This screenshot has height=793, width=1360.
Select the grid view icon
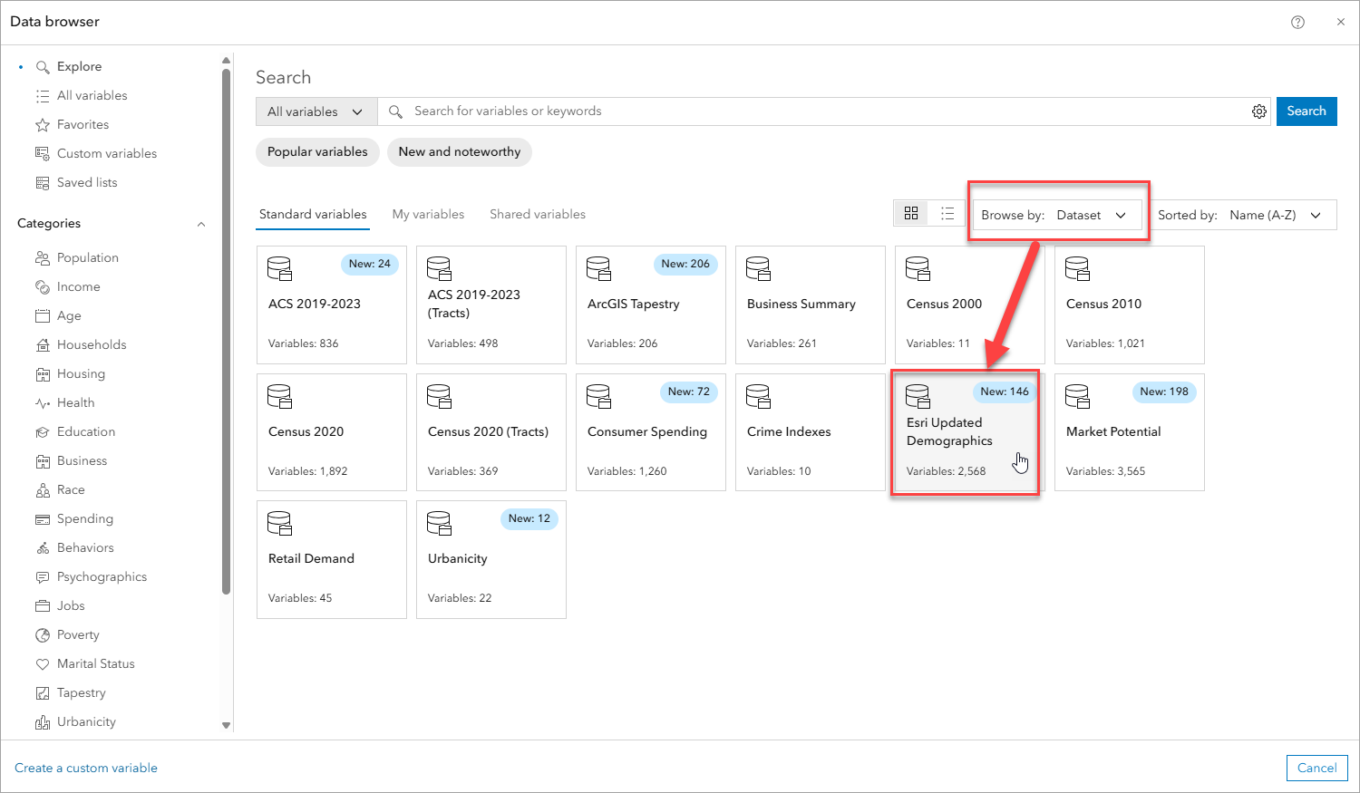[x=911, y=213]
